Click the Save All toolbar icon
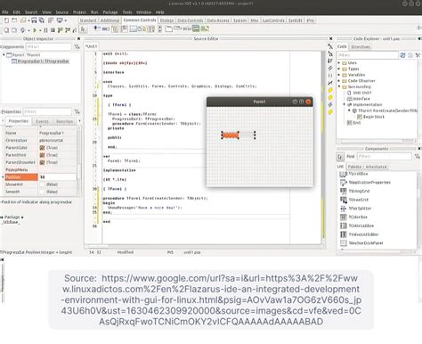 [41, 20]
